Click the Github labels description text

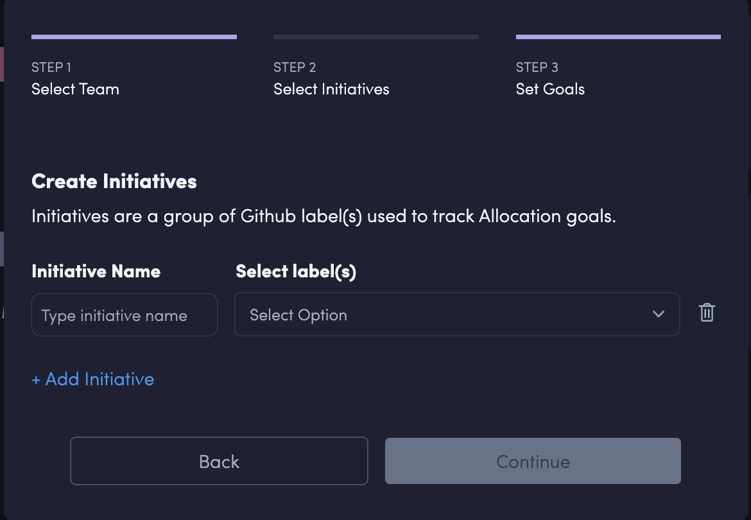coord(324,216)
